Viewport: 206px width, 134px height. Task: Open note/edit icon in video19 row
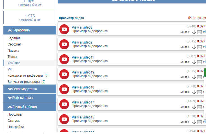tap(200, 77)
